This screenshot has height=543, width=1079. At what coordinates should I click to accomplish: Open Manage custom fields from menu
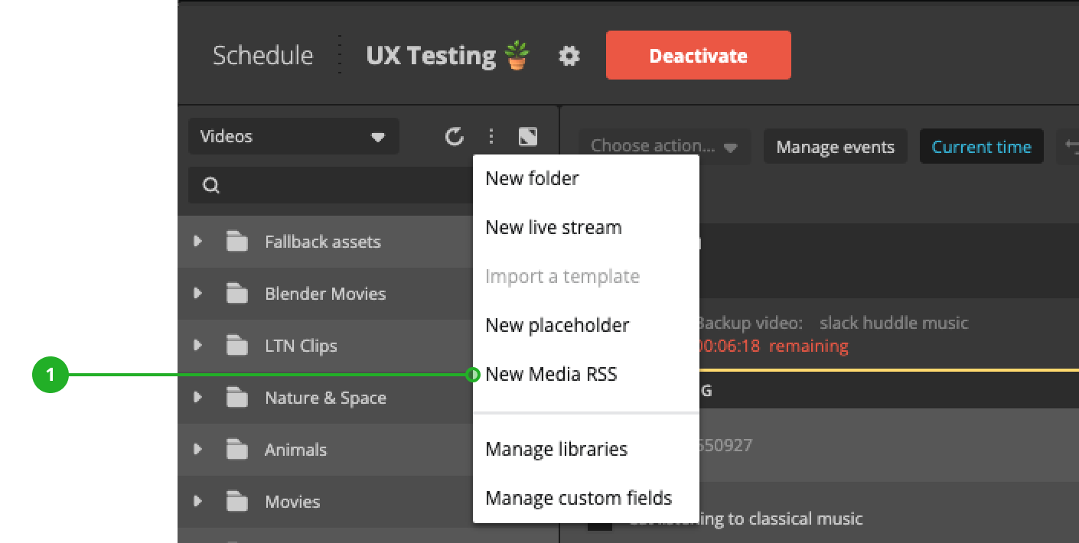pos(579,498)
